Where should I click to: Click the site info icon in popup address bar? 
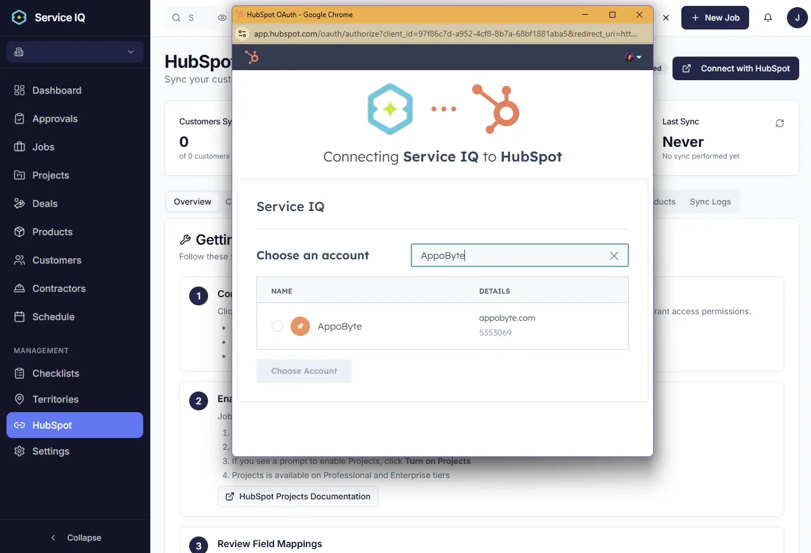tap(242, 34)
